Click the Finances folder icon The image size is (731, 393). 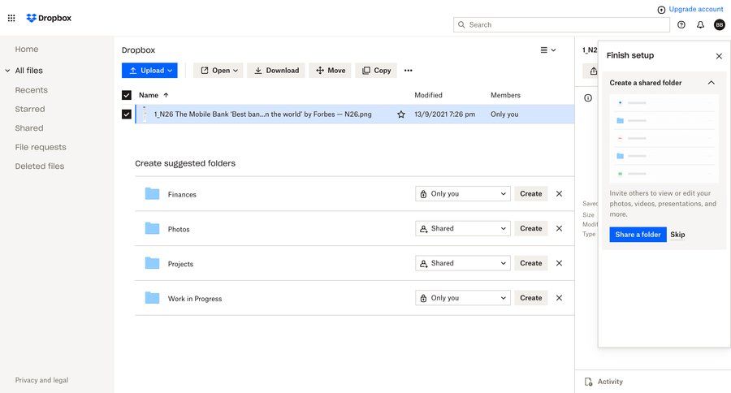(152, 193)
